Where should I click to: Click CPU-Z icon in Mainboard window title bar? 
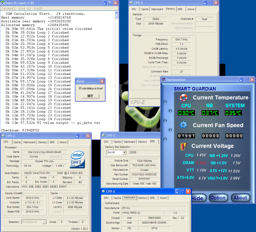coord(103,191)
